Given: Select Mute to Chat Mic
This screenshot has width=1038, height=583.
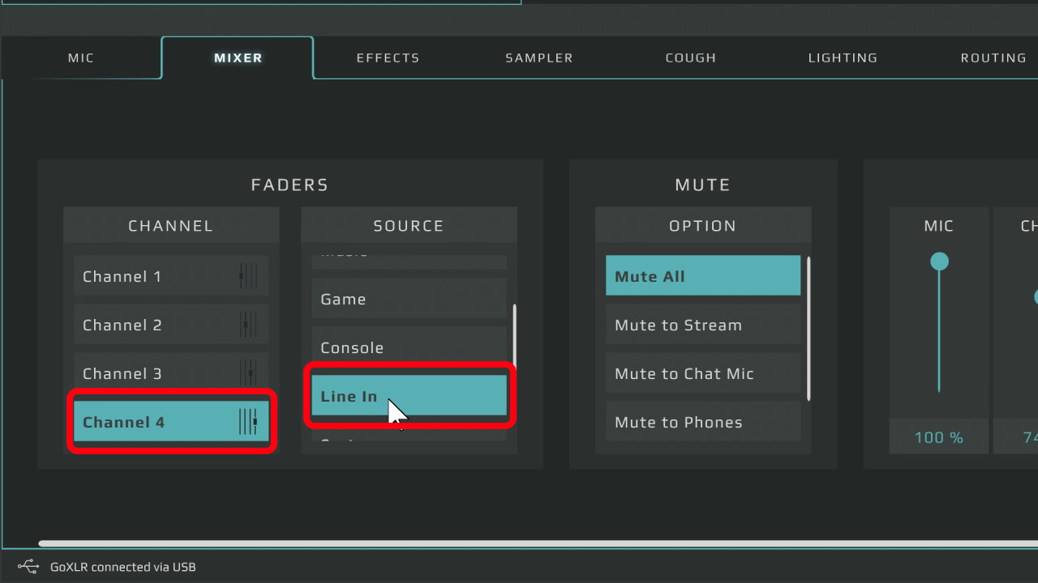Looking at the screenshot, I should 702,373.
